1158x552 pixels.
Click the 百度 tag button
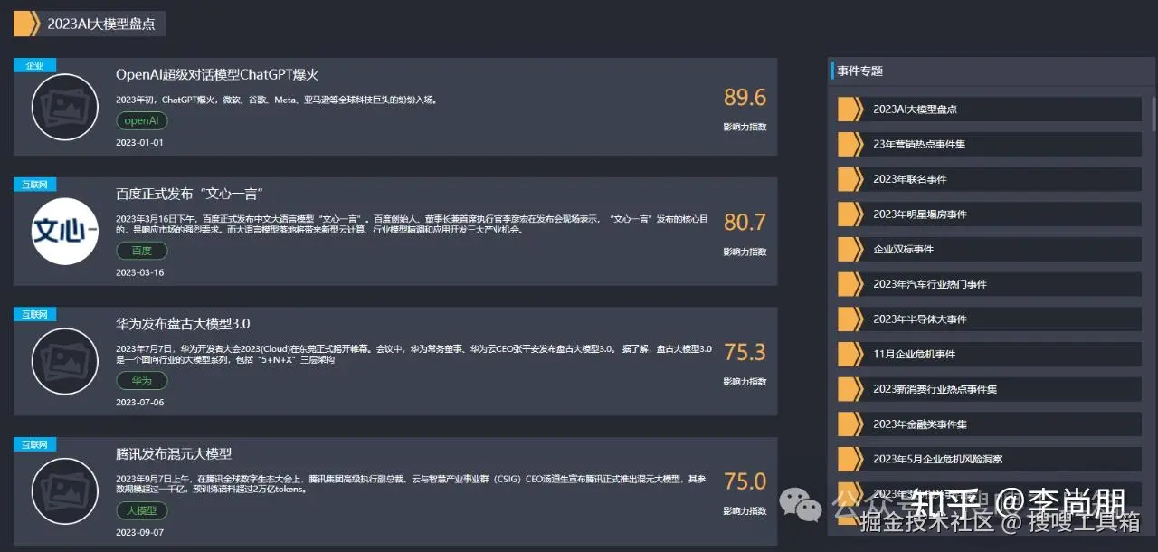coord(142,251)
